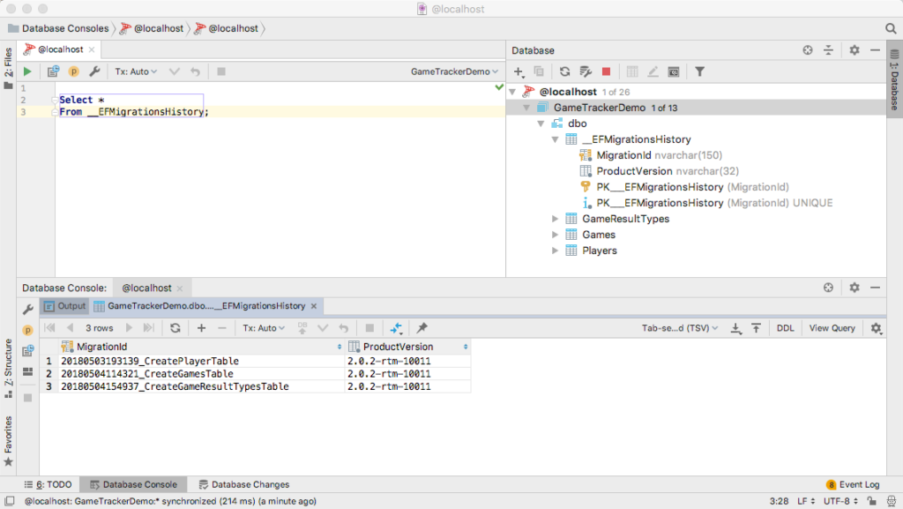
Task: Click the View Query button
Action: click(832, 327)
